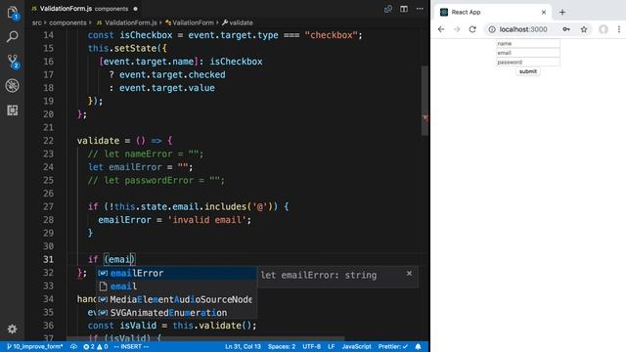Click the line 22 number in the gutter

(x=48, y=141)
